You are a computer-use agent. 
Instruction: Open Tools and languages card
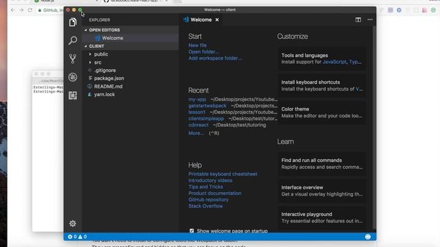click(x=322, y=58)
